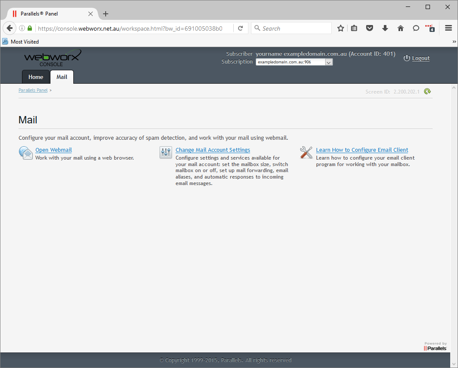
Task: Click the wrench and screwdriver icon
Action: [x=306, y=152]
